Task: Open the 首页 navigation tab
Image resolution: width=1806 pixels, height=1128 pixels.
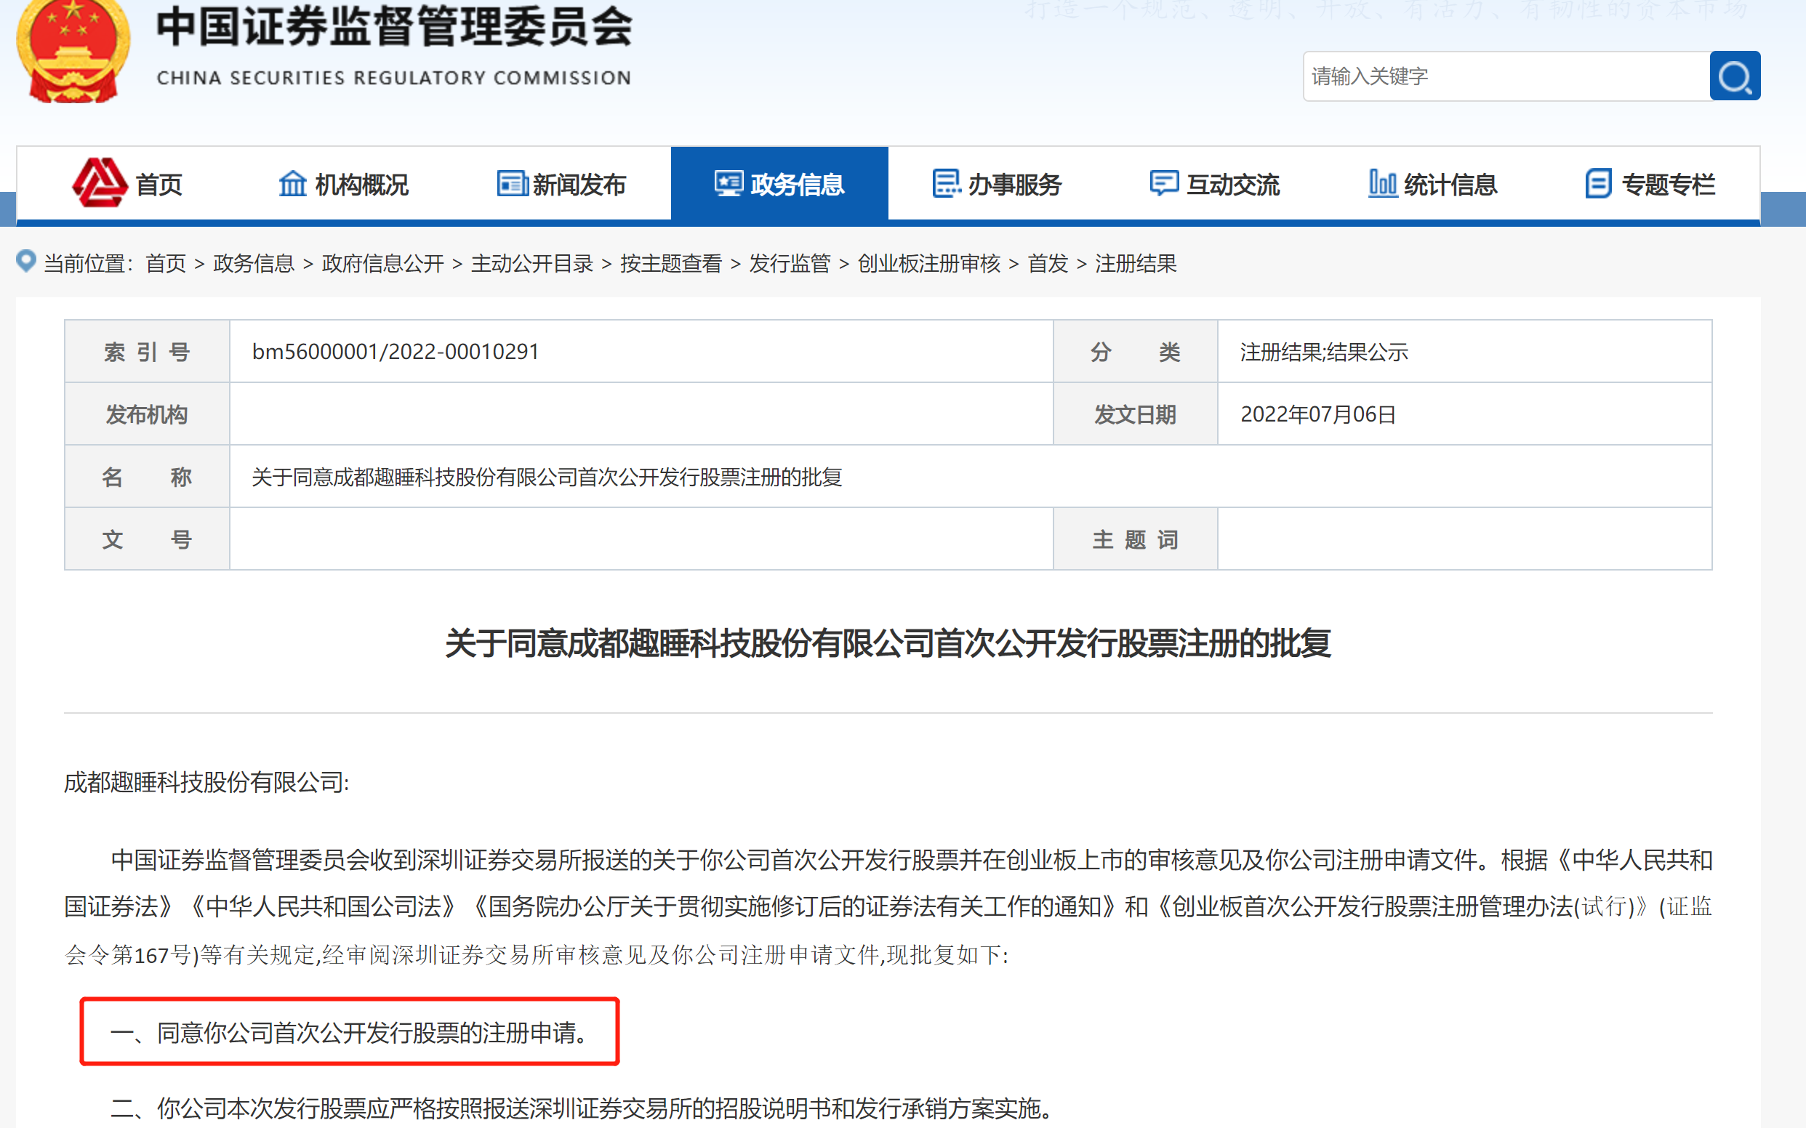Action: click(127, 184)
